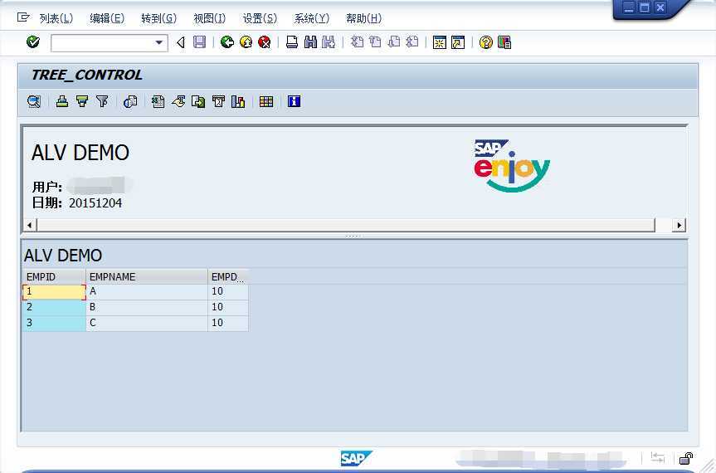This screenshot has height=473, width=716.
Task: Open the 列表(L) menu
Action: tap(56, 18)
